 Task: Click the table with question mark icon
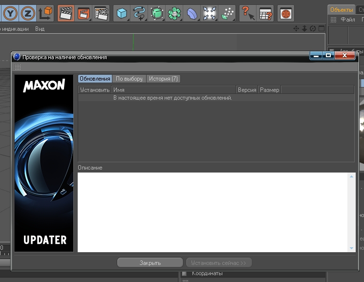pyautogui.click(x=265, y=13)
